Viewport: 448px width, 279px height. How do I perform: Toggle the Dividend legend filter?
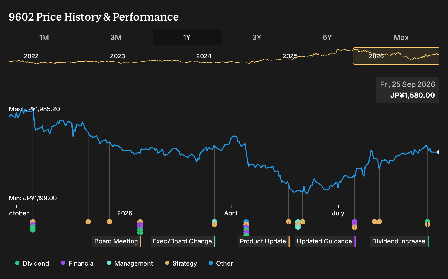[x=32, y=263]
